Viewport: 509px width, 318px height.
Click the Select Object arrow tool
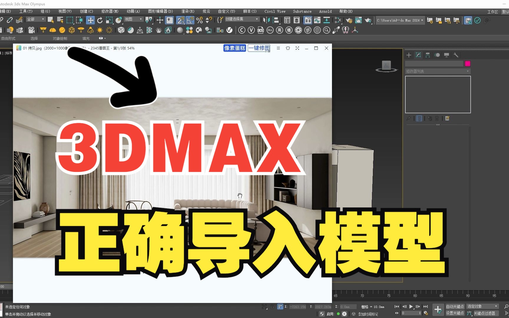tap(51, 20)
